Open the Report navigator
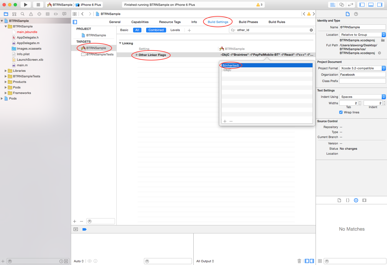Viewport: 387px width, 265px height. click(64, 14)
